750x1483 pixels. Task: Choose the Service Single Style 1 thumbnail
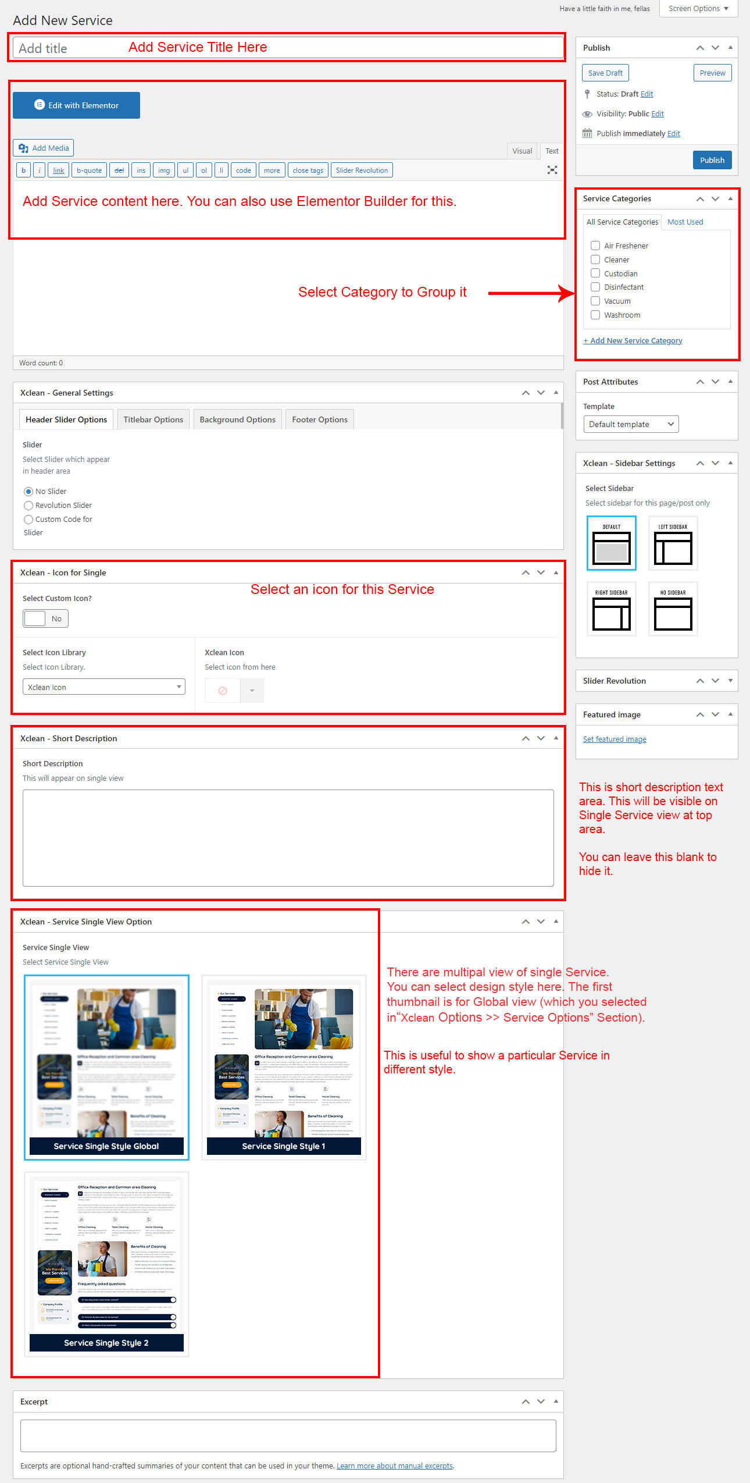pos(284,1067)
